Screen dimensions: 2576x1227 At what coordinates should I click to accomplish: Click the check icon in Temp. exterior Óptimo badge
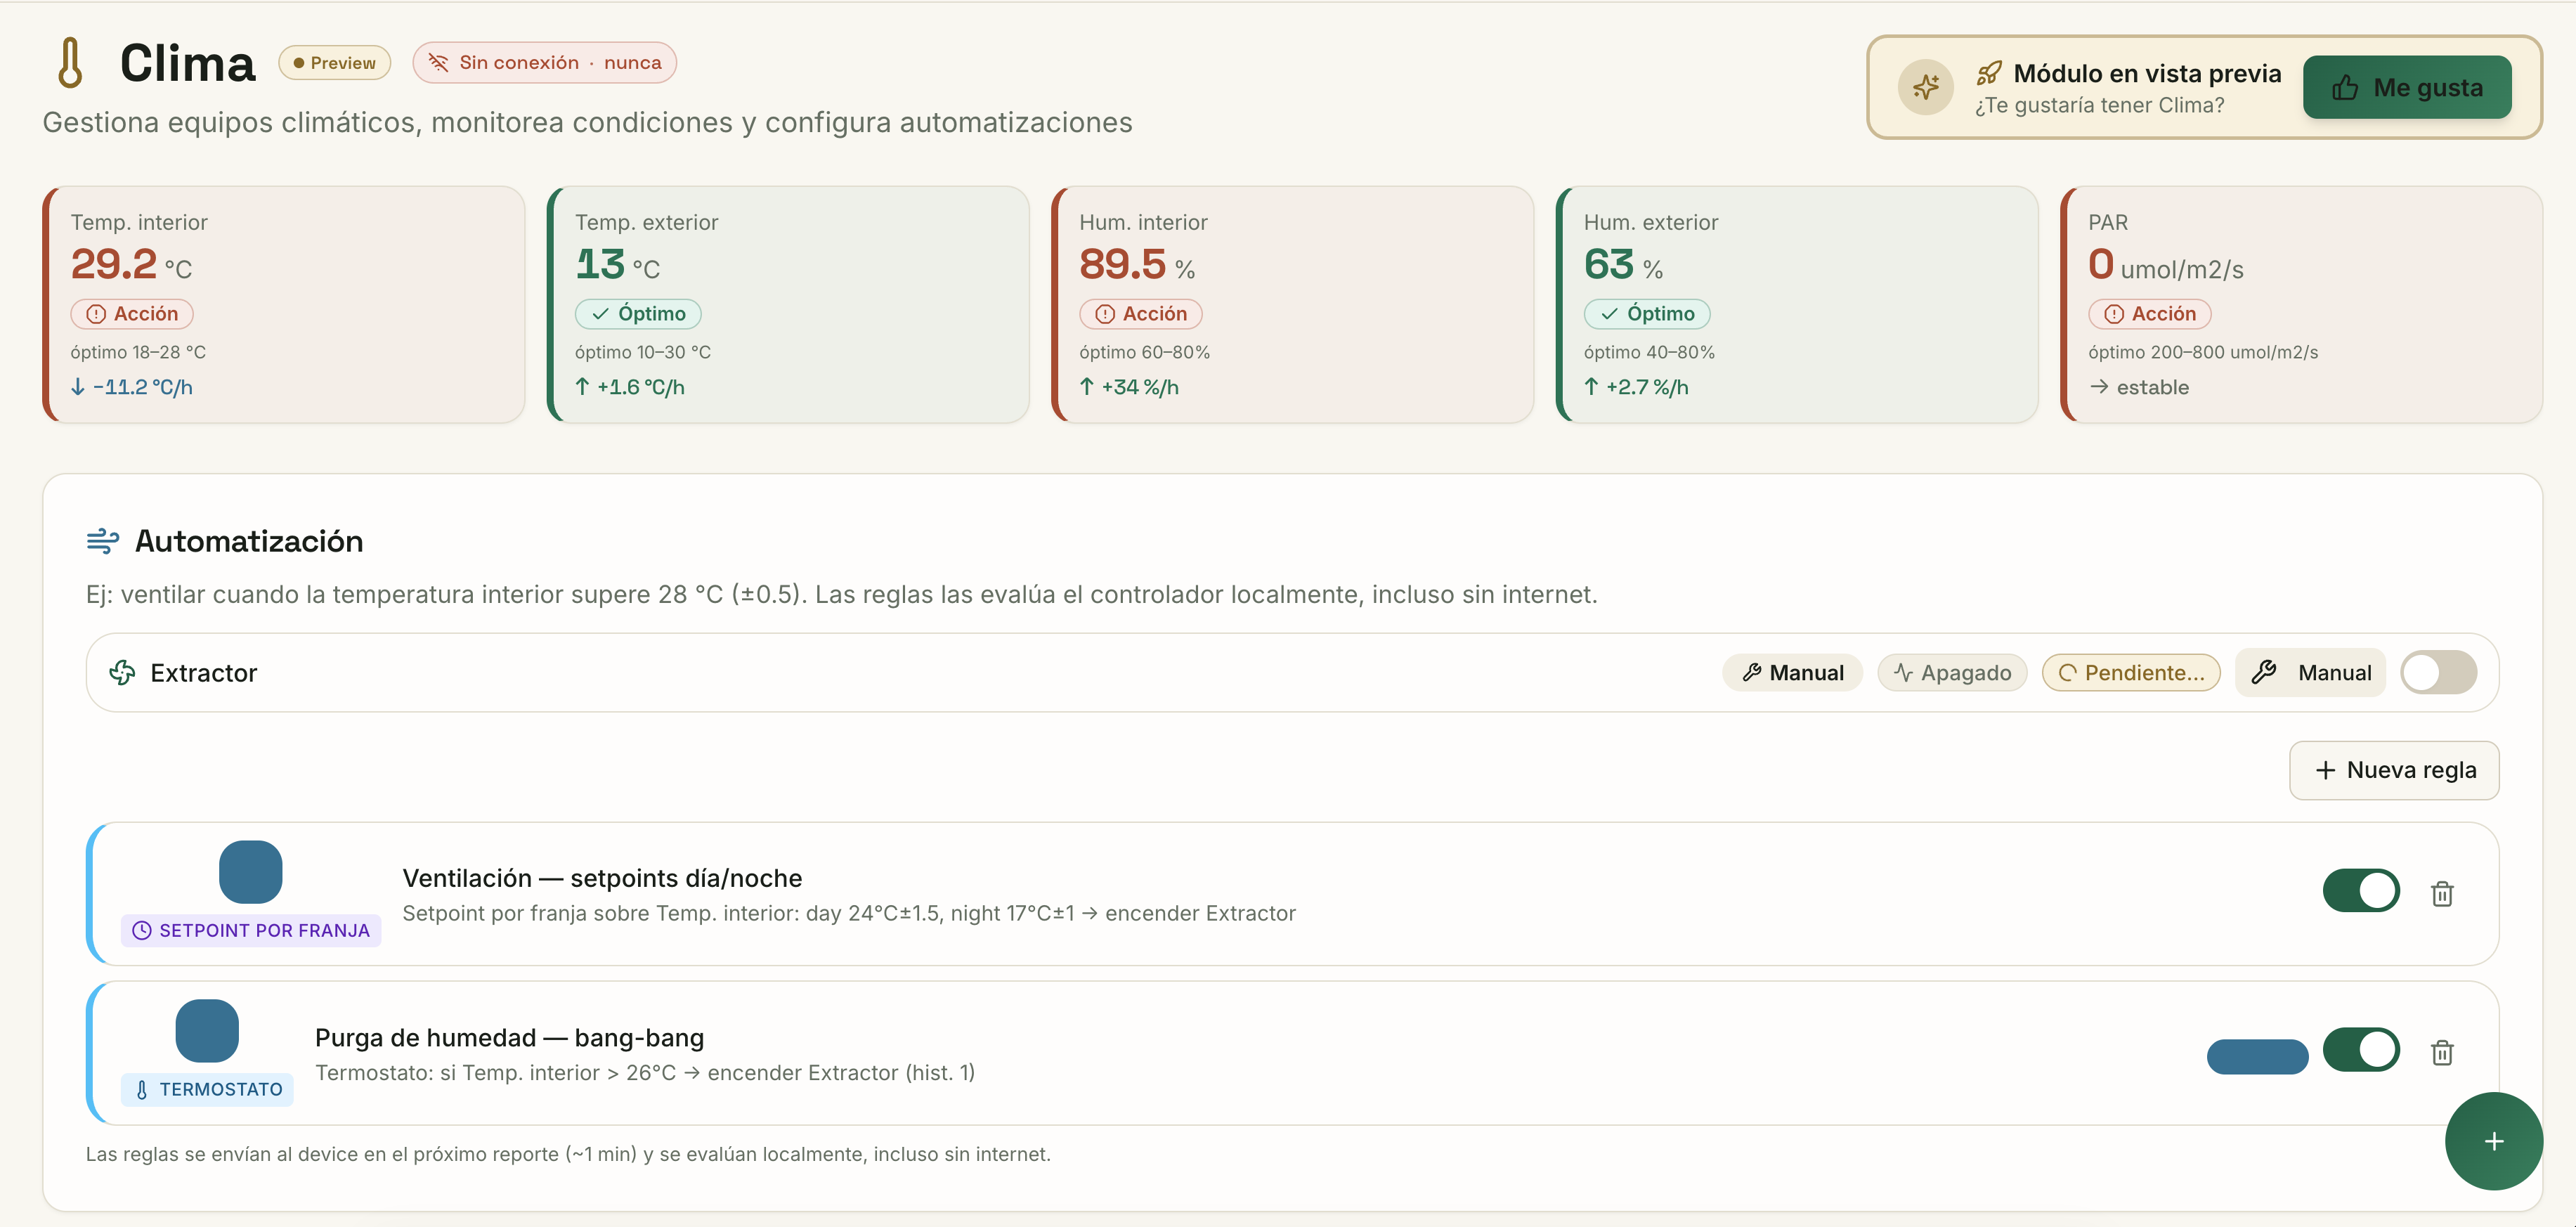pos(600,314)
